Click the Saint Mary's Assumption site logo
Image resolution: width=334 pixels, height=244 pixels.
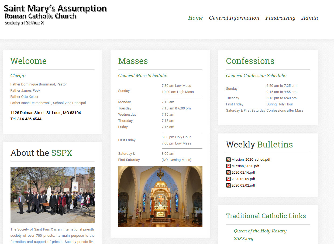click(x=55, y=15)
